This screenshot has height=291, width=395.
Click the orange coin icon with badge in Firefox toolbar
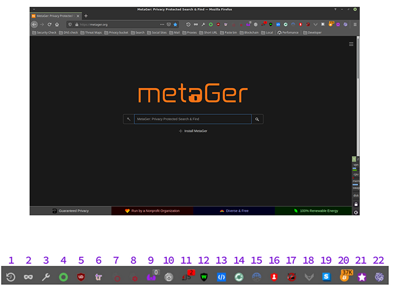(x=331, y=24)
